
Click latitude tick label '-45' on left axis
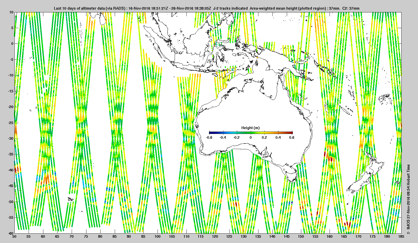(11, 186)
